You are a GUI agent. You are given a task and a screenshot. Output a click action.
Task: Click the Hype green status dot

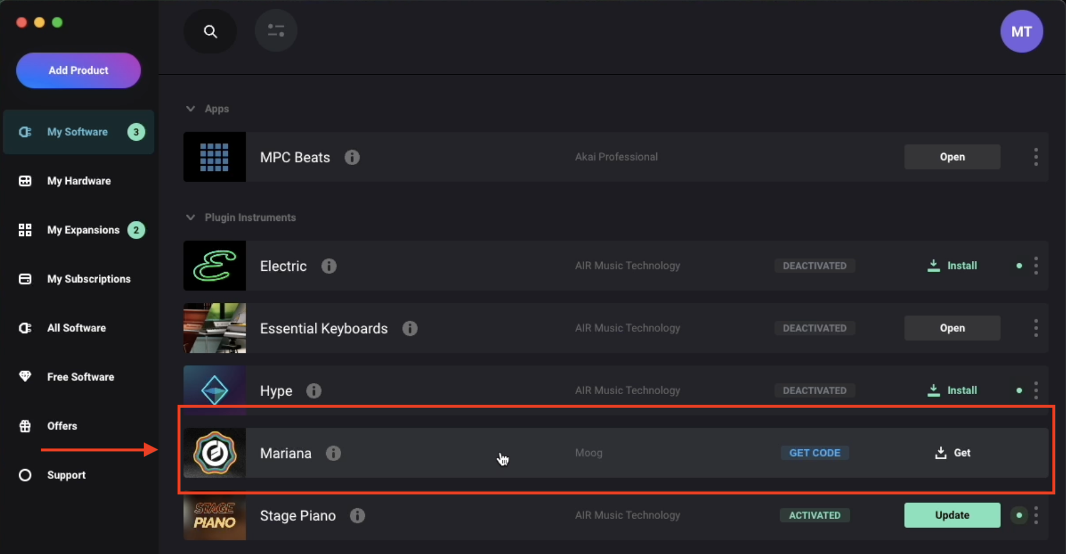point(1019,391)
